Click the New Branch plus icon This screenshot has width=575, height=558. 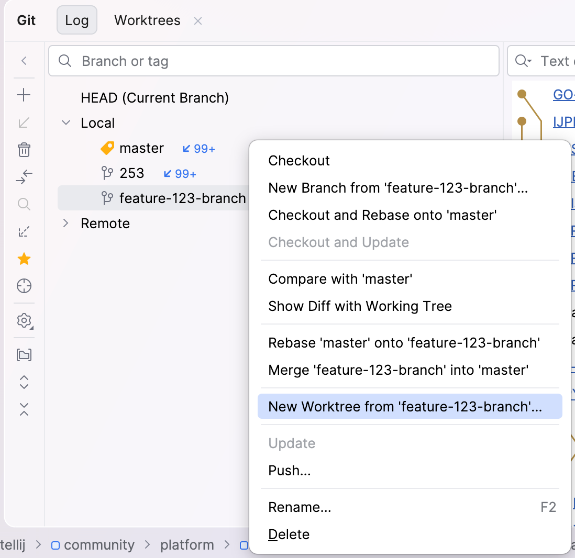24,95
